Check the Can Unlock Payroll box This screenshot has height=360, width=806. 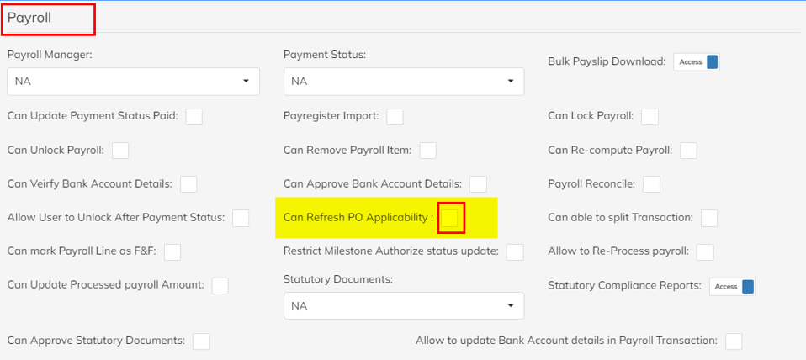pos(120,151)
